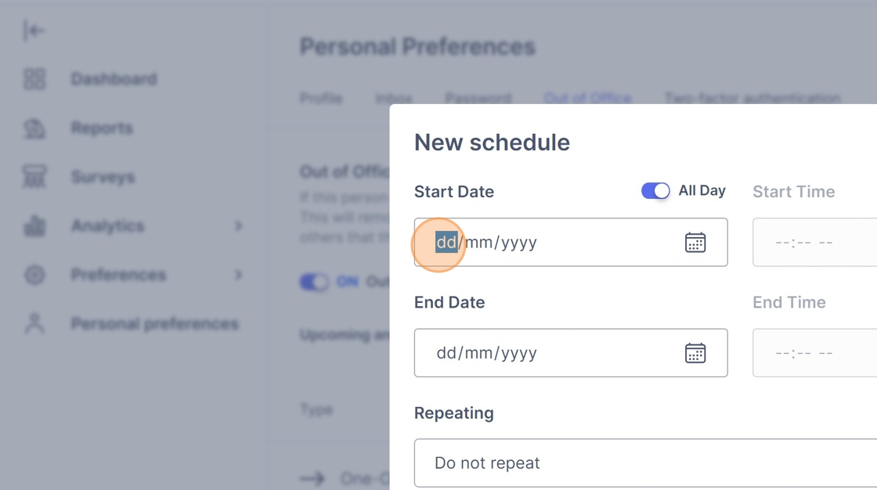The image size is (877, 490).
Task: Toggle the Out of Office ON switch
Action: coord(314,281)
